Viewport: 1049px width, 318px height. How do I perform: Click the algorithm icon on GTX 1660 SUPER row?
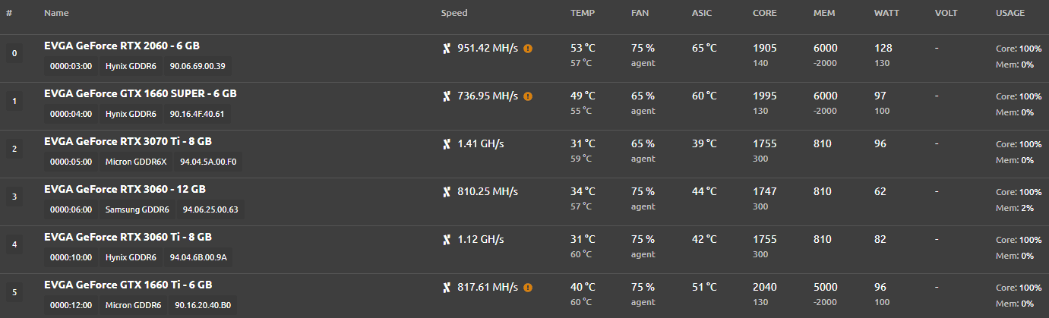coord(447,96)
